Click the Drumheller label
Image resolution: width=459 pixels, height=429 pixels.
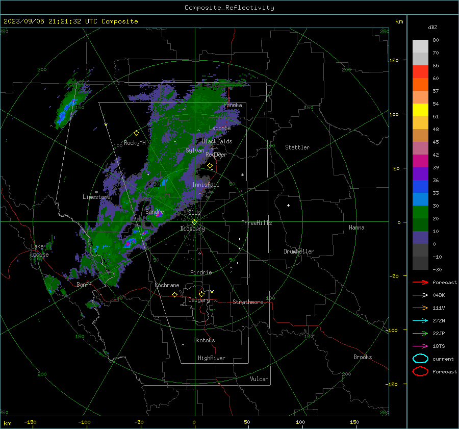[299, 251]
